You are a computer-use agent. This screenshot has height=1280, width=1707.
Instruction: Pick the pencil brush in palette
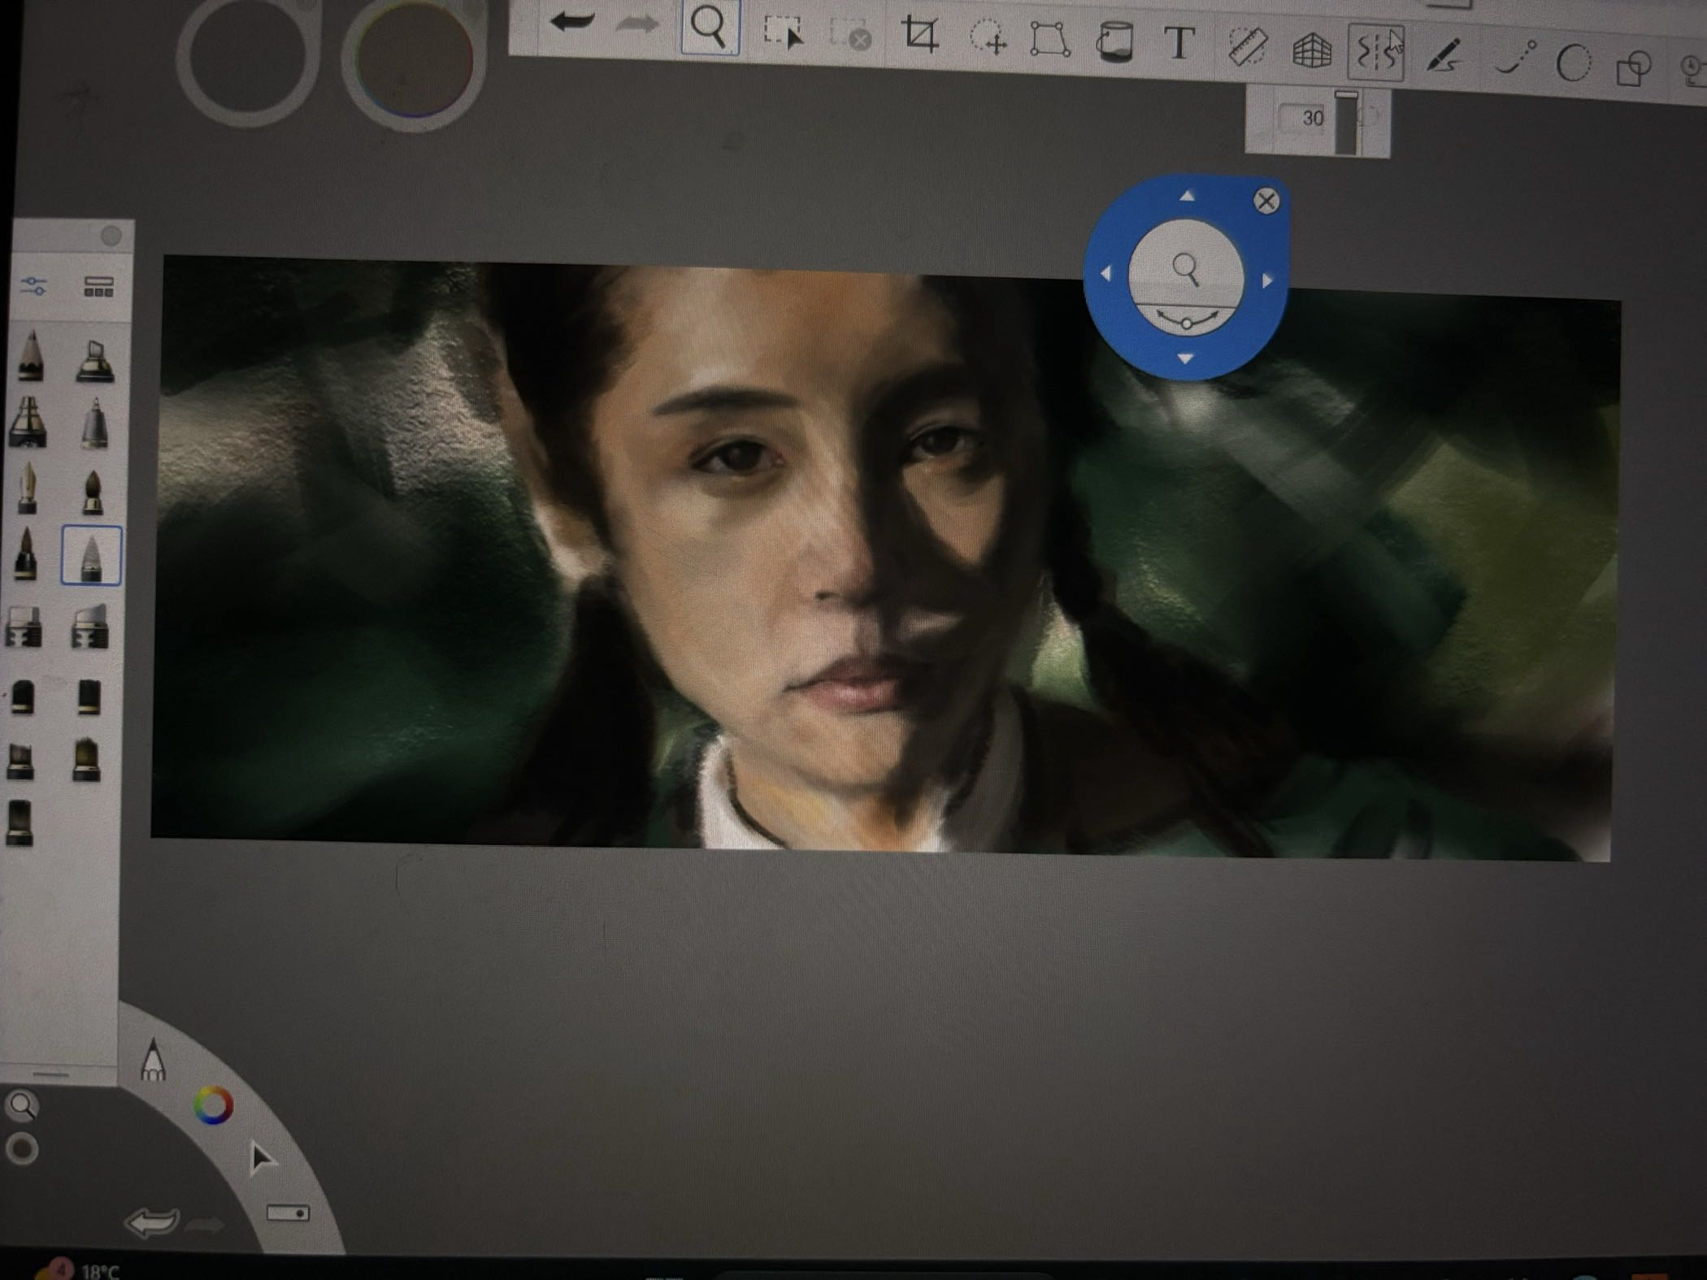point(31,357)
